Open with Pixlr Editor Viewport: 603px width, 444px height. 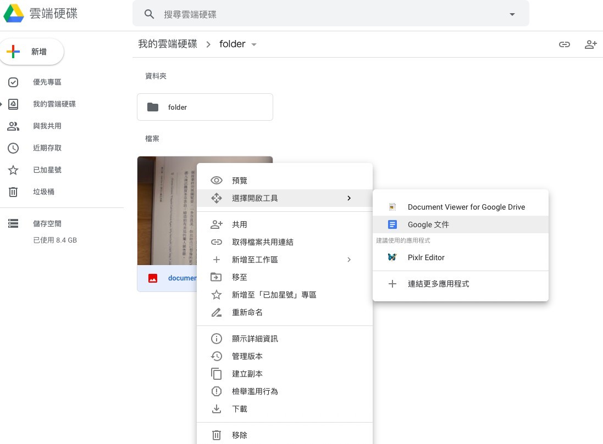pos(425,257)
